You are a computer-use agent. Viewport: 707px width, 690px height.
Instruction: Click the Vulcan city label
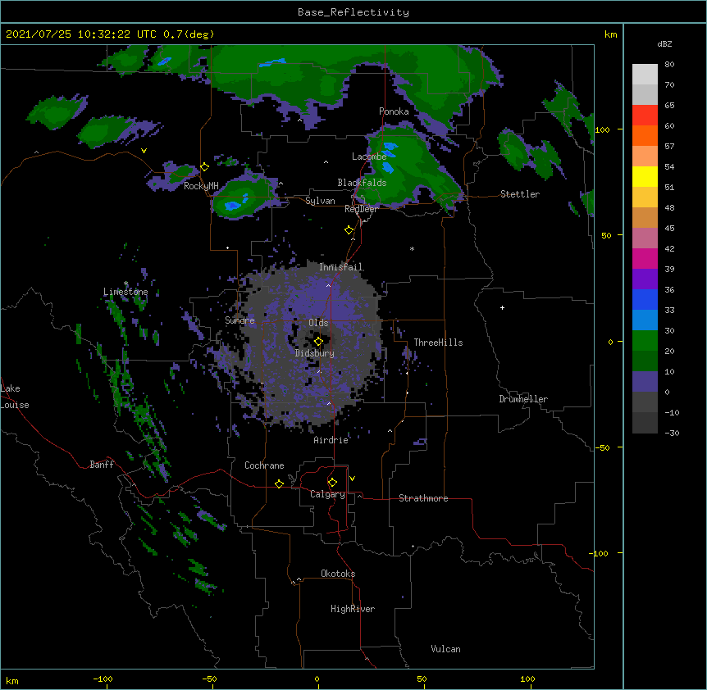[445, 649]
